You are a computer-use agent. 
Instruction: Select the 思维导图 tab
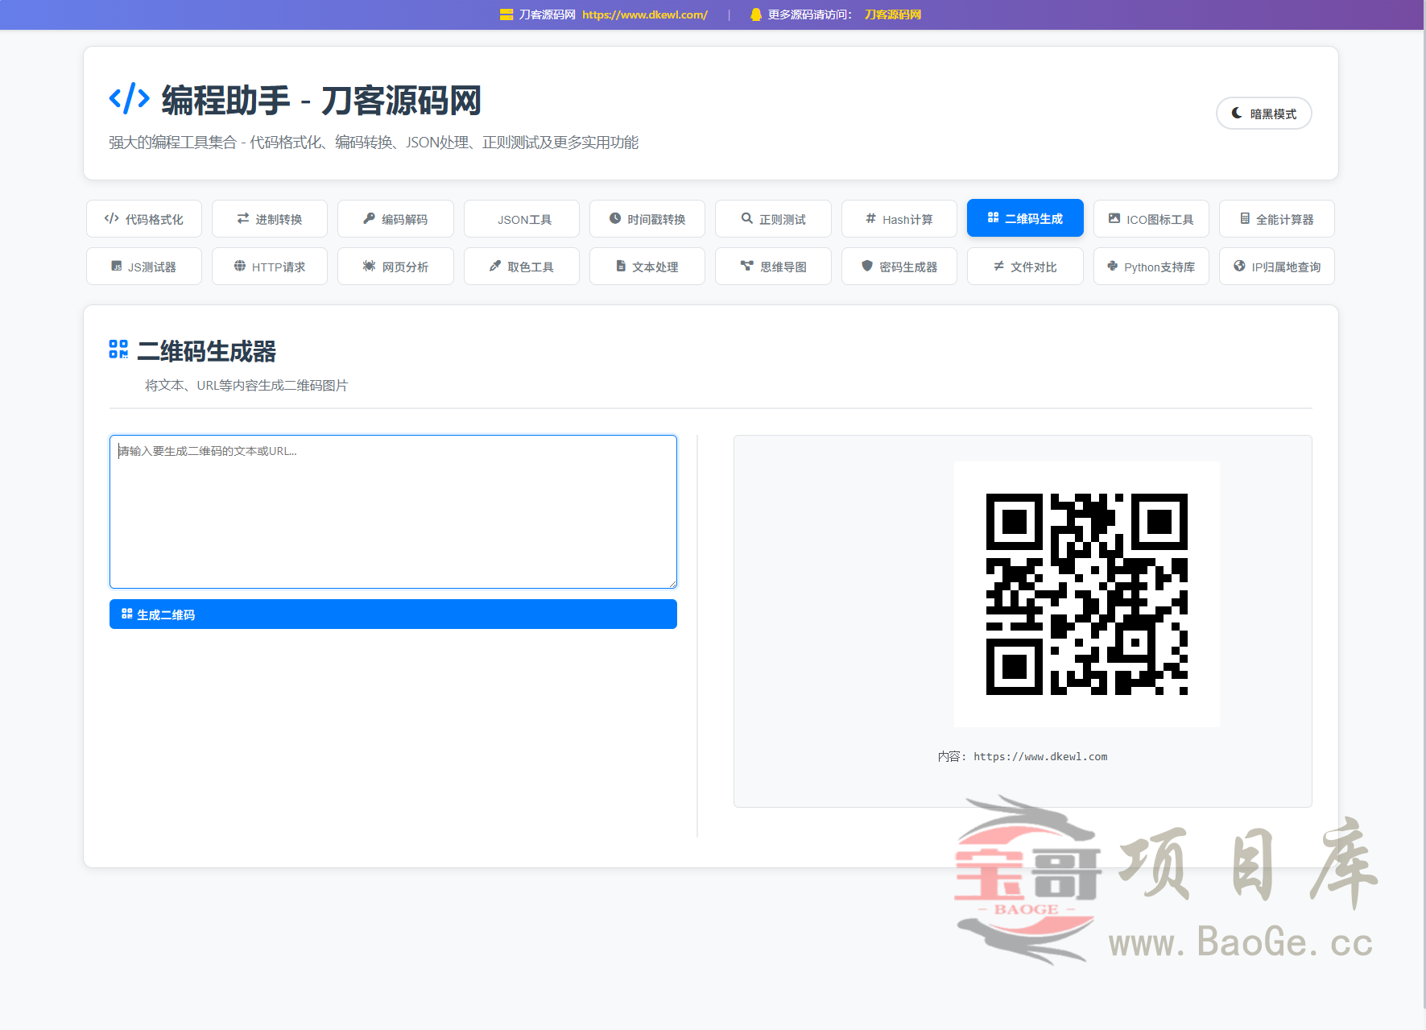(773, 267)
